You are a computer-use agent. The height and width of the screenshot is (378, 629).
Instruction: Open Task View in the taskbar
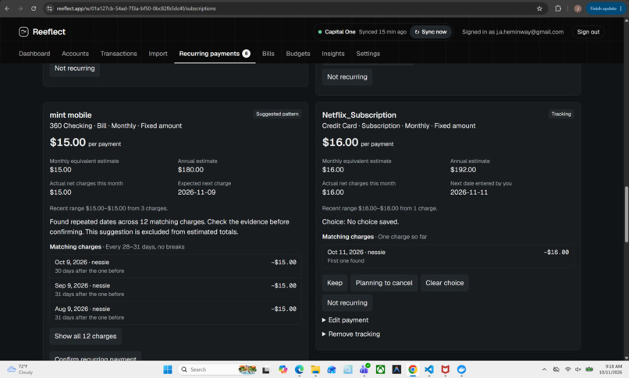click(x=266, y=369)
